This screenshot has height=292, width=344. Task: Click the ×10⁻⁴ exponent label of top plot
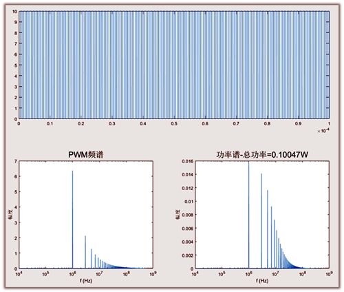[323, 131]
